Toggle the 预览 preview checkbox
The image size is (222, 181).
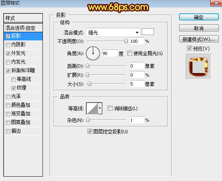click(x=189, y=48)
